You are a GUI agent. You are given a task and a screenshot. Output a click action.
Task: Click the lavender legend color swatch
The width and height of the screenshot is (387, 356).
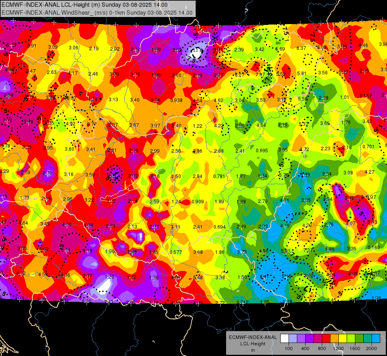(x=293, y=339)
